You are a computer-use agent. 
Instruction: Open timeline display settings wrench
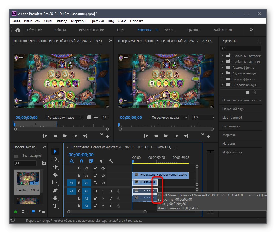click(x=111, y=161)
